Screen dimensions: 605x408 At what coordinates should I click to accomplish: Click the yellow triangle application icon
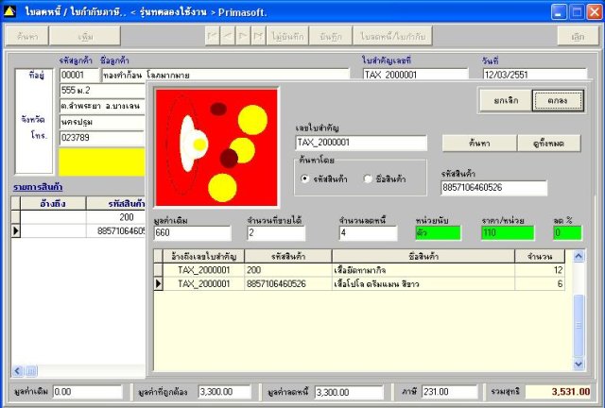pos(9,11)
